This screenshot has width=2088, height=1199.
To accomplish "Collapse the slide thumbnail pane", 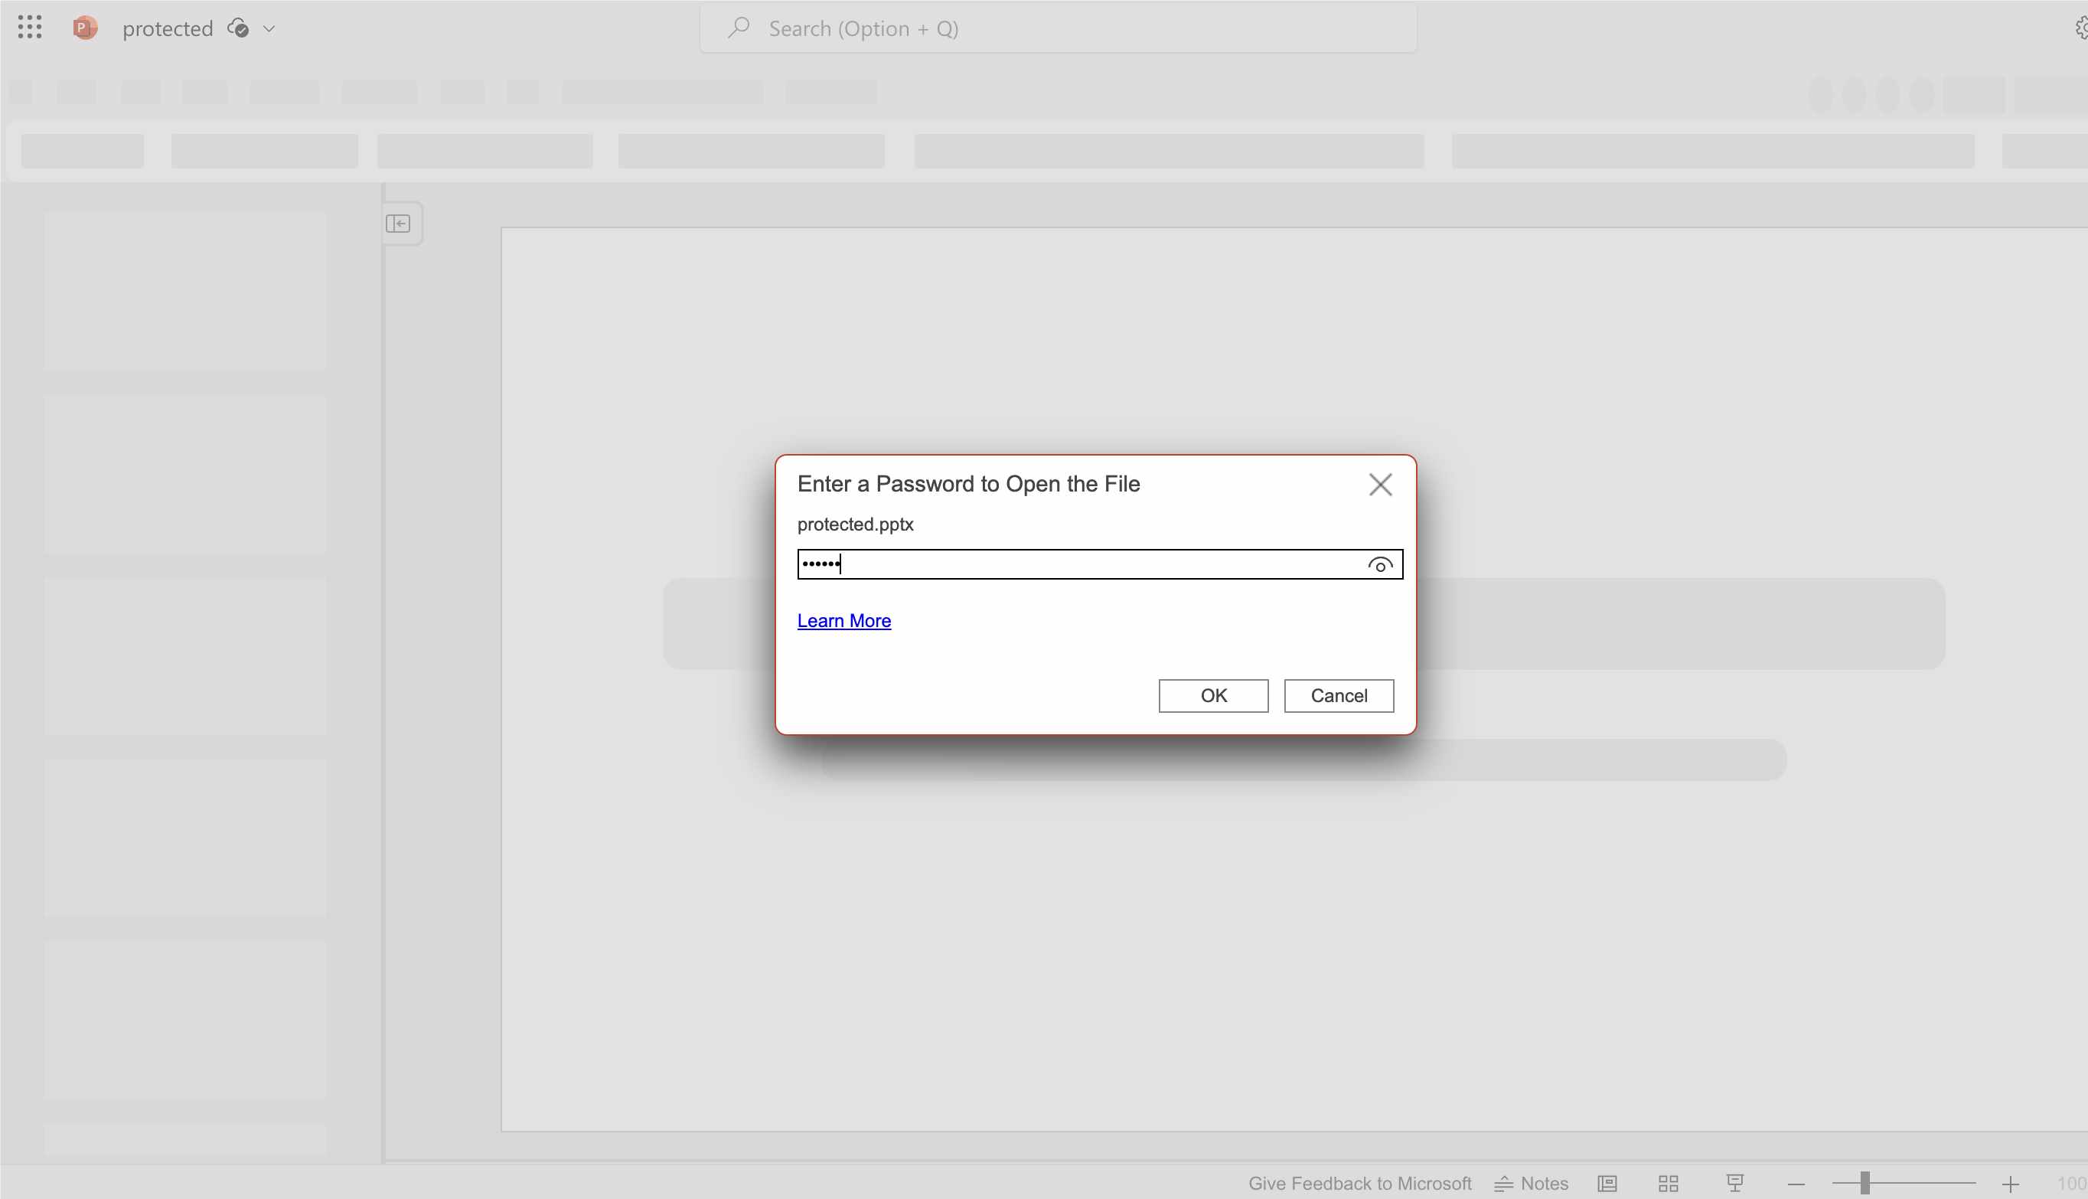I will click(x=398, y=223).
